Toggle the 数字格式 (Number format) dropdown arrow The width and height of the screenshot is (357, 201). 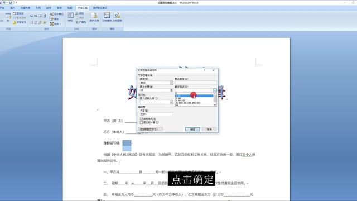click(x=215, y=90)
